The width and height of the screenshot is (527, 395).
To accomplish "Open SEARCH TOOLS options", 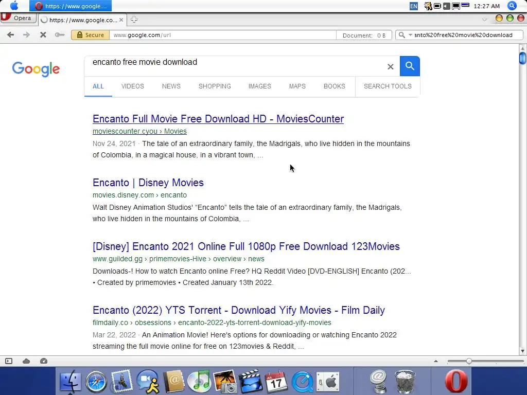I will pos(388,86).
